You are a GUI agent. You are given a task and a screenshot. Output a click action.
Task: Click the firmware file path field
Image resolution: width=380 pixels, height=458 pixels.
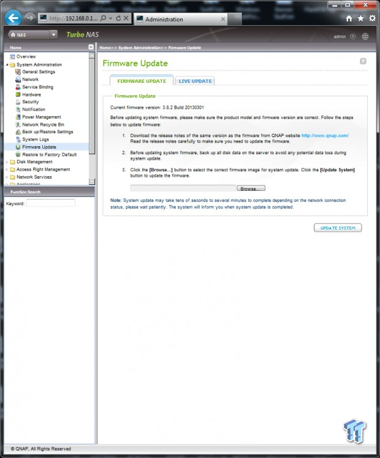tap(183, 188)
